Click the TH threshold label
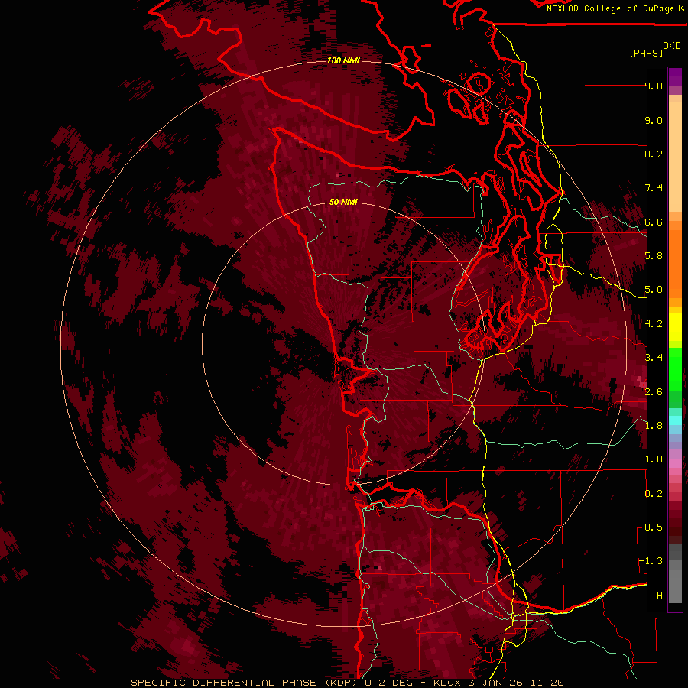 point(657,596)
